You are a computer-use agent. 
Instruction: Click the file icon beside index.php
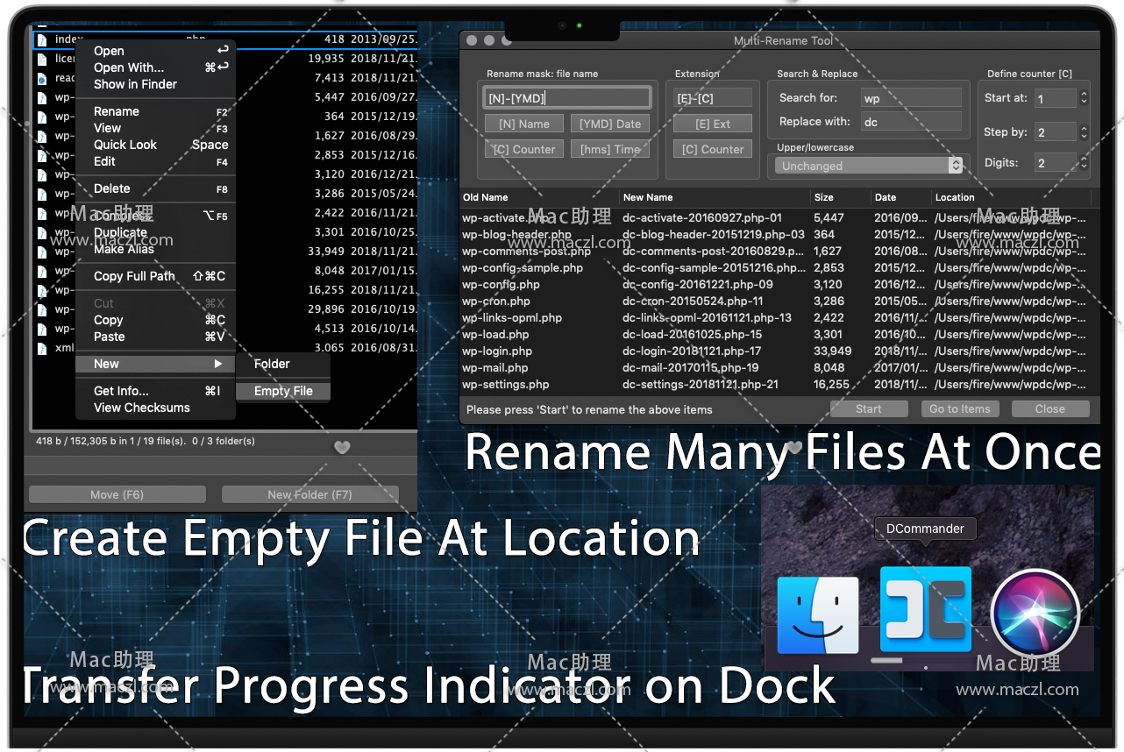(x=41, y=39)
